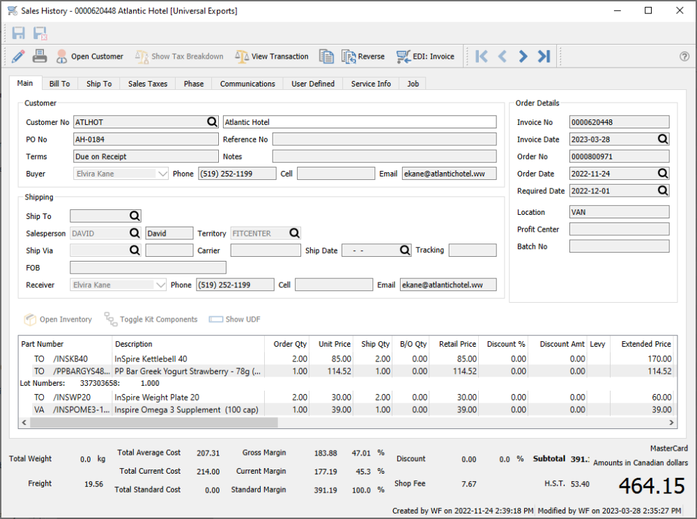The width and height of the screenshot is (697, 519).
Task: Click the EDI: Invoice icon
Action: 404,57
